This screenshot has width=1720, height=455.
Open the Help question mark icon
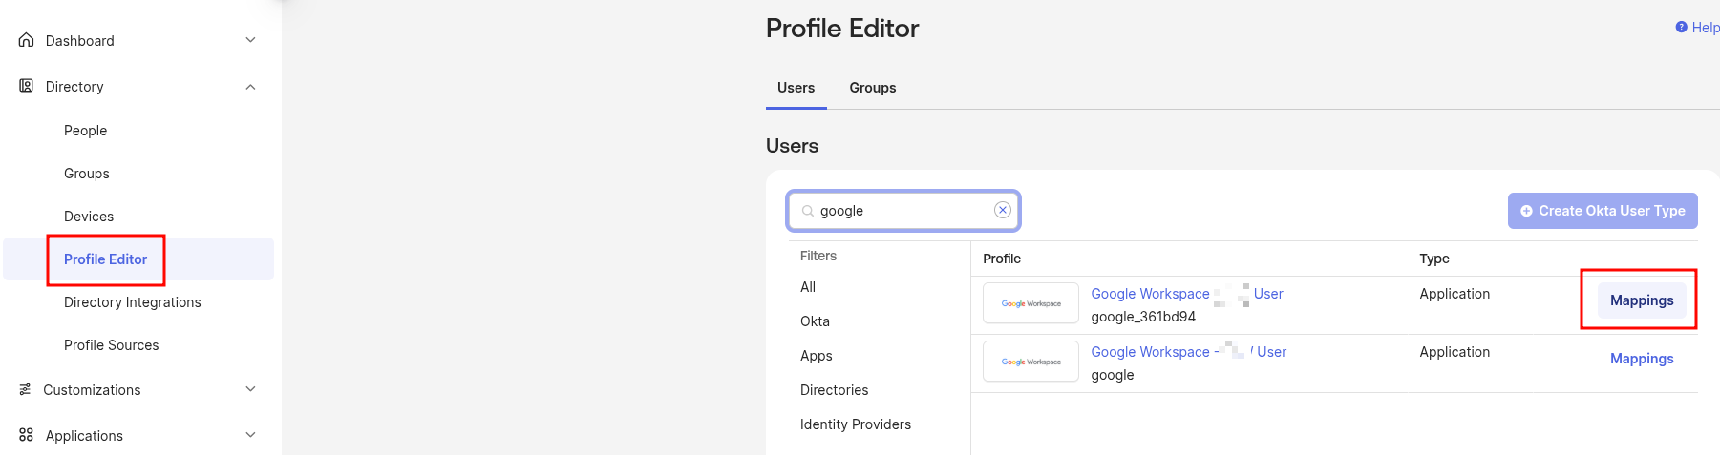tap(1681, 28)
